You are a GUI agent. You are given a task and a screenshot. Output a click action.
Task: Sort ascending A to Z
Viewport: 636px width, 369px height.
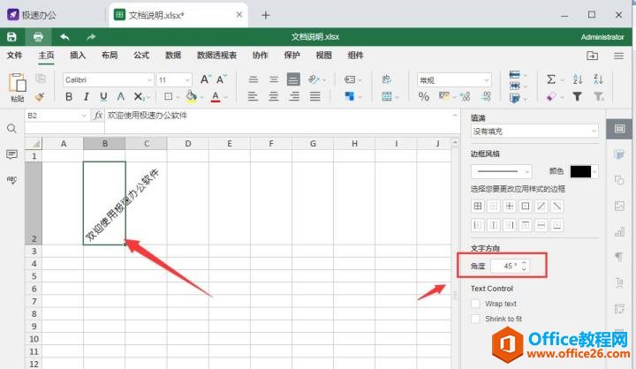(x=578, y=79)
